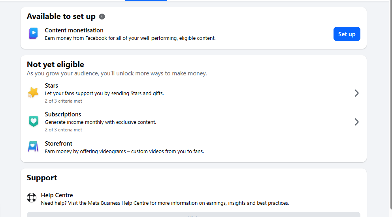Click the grey button below Help Centre
Image resolution: width=392 pixels, height=217 pixels.
pyautogui.click(x=193, y=215)
